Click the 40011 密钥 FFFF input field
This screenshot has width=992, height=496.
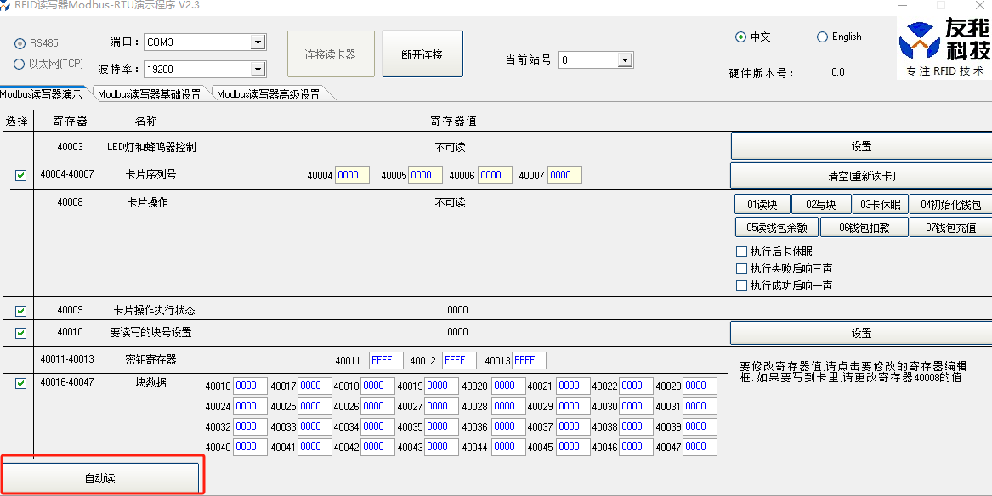pyautogui.click(x=385, y=360)
